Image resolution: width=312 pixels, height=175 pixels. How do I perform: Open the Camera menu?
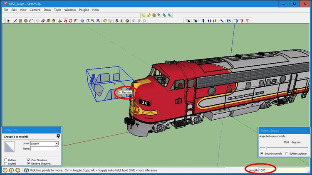35,10
